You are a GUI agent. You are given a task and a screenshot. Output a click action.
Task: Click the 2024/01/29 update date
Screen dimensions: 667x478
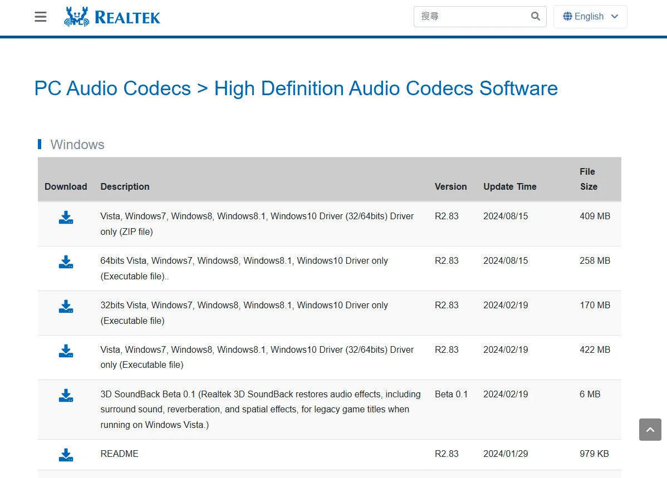506,454
